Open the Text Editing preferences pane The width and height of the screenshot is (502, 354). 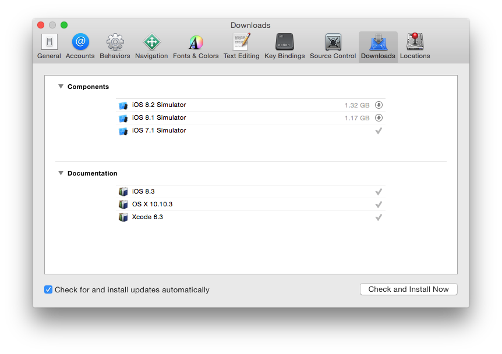242,46
